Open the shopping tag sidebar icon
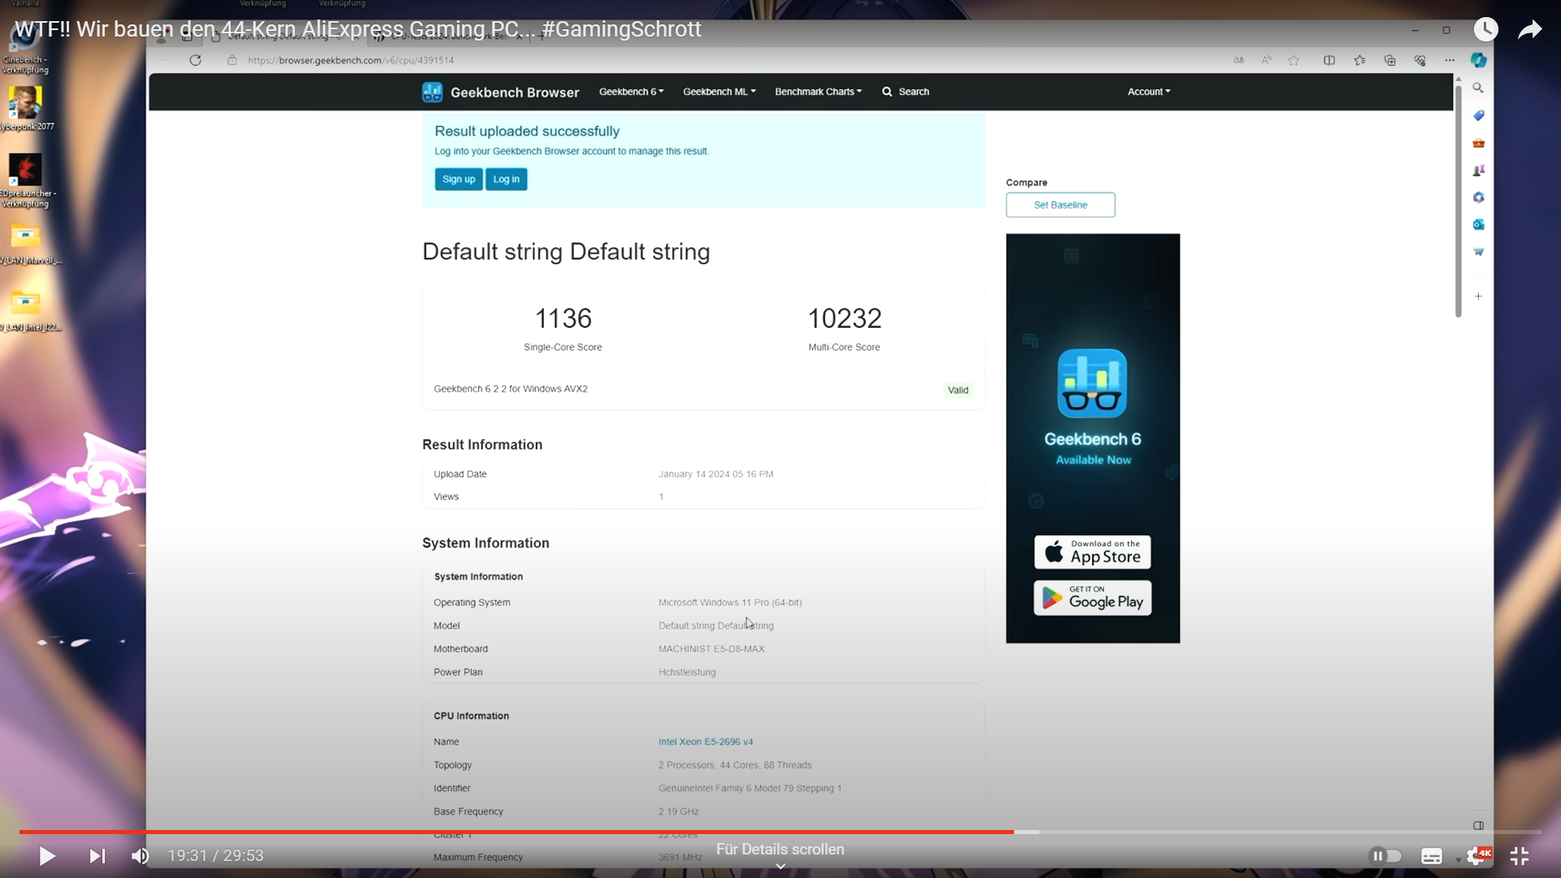The width and height of the screenshot is (1561, 878). pyautogui.click(x=1479, y=115)
